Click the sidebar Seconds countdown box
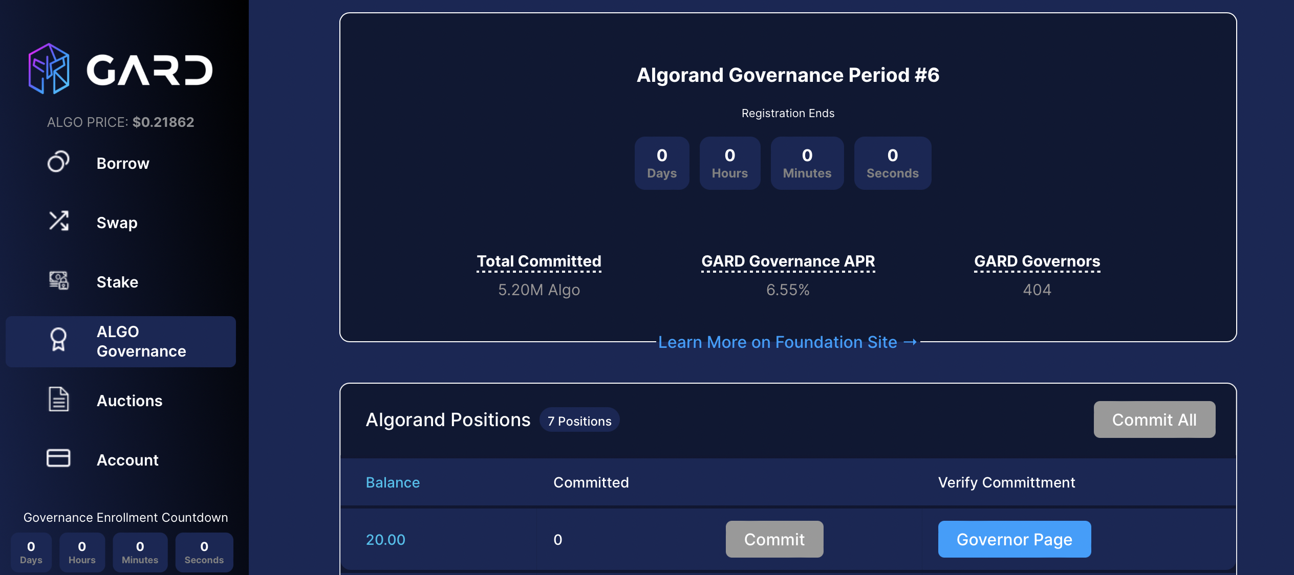This screenshot has width=1294, height=575. 204,552
